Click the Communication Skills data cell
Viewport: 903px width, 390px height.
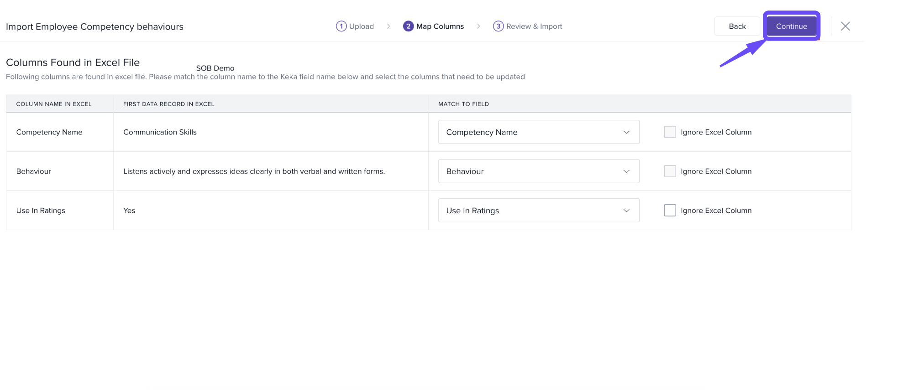(160, 132)
